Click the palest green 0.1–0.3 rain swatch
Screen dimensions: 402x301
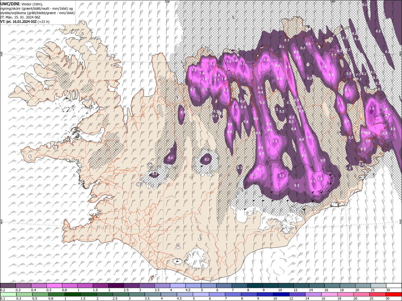[8, 294]
